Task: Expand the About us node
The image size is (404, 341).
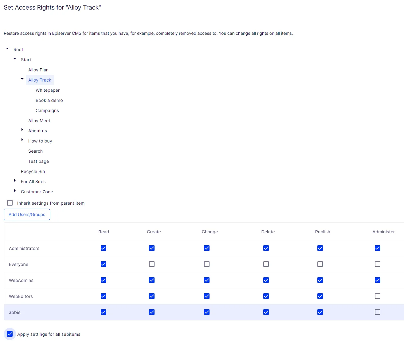Action: [x=22, y=130]
